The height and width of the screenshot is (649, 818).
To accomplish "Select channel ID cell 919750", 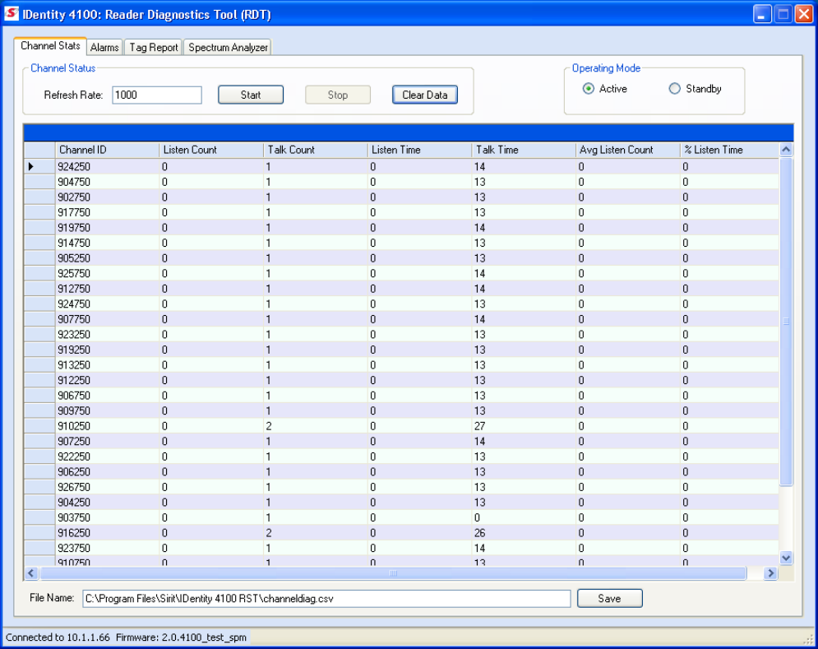I will (107, 228).
